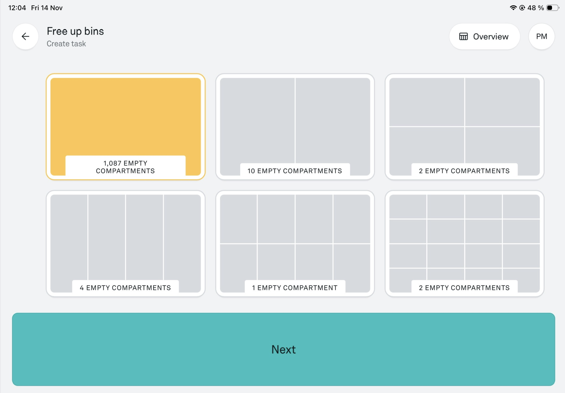Select the single-compartment bin with 1,087 empty

coord(125,122)
